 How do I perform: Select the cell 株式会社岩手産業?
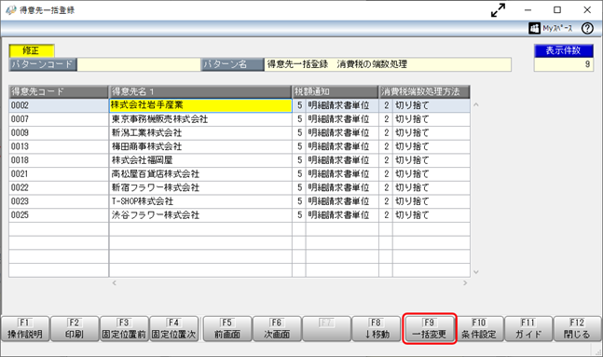tap(200, 105)
